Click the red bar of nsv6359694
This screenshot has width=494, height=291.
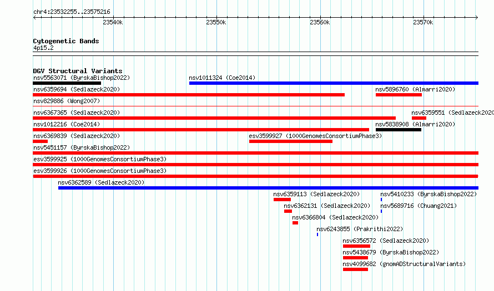pyautogui.click(x=189, y=95)
